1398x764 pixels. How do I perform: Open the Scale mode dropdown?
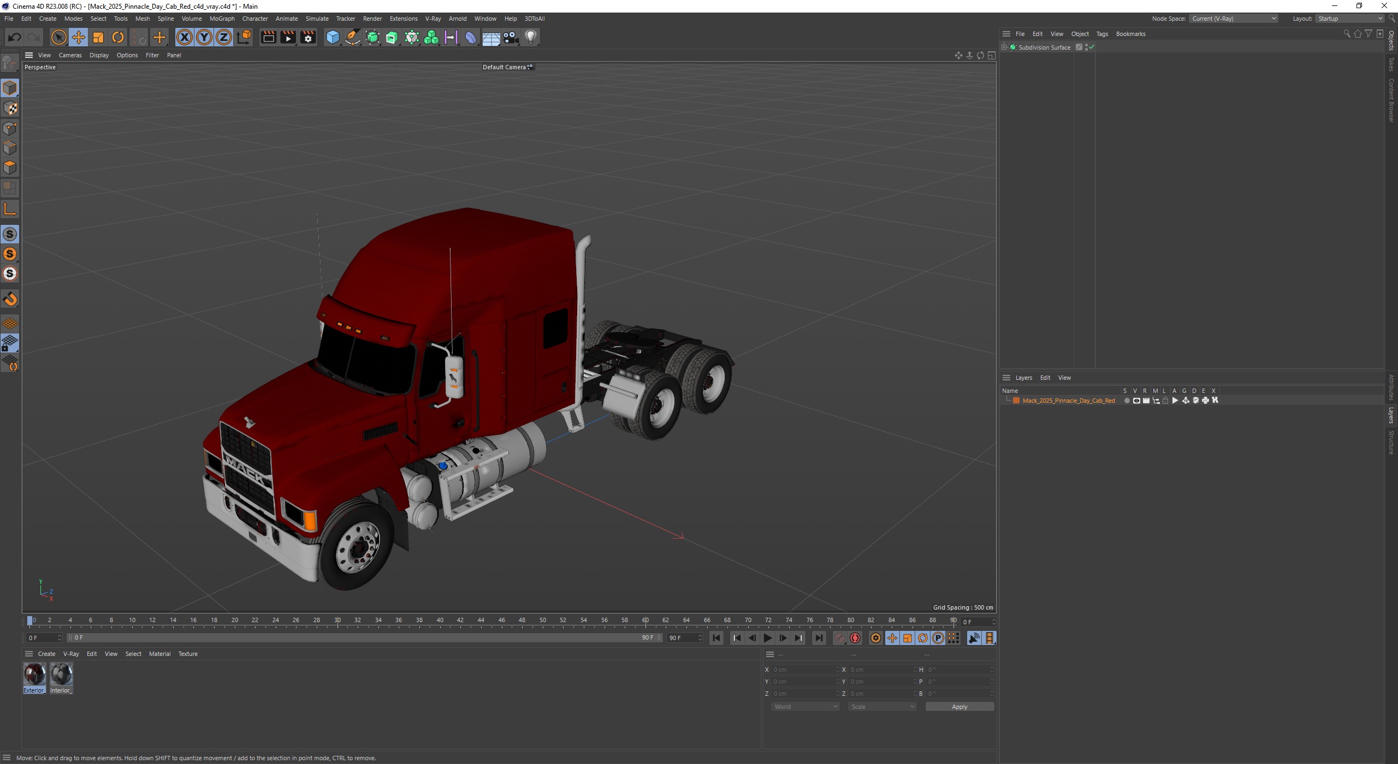882,707
